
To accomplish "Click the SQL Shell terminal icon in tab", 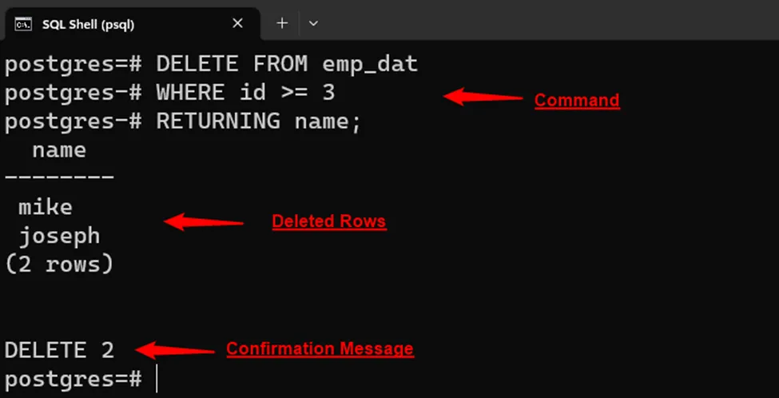I will (23, 24).
